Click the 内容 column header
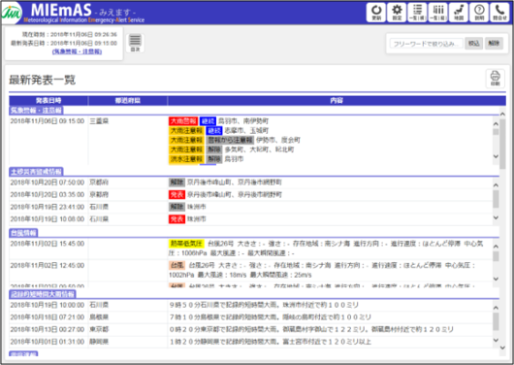Image resolution: width=514 pixels, height=365 pixels. (x=337, y=100)
